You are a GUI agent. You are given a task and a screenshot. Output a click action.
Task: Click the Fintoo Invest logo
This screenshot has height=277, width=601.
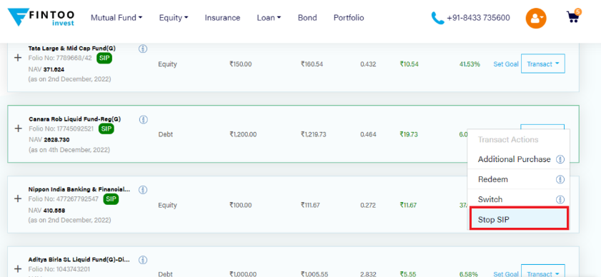click(41, 18)
